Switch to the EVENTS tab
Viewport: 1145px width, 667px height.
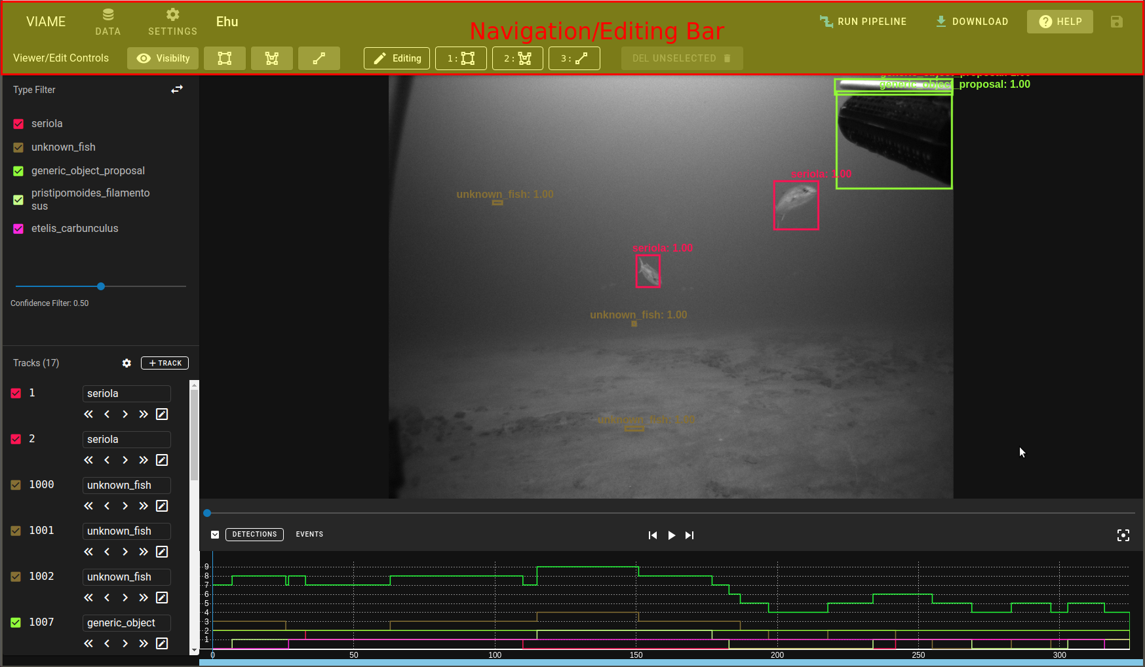[x=309, y=535]
